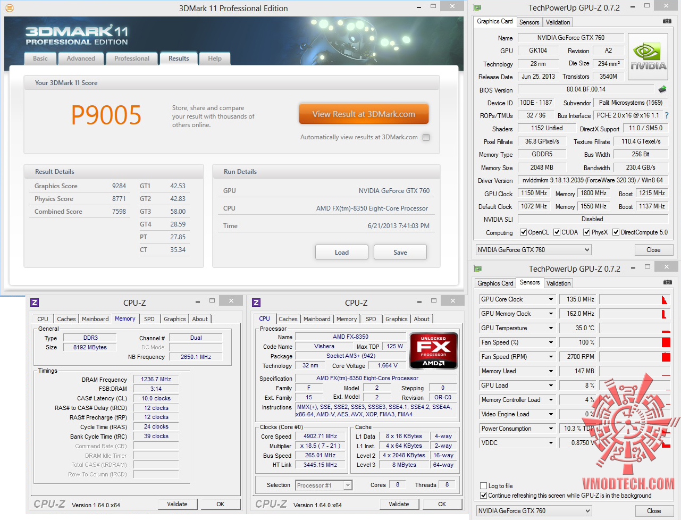Click the GPU-Z title icon of the Sensors window
This screenshot has width=681, height=520.
pos(477,269)
